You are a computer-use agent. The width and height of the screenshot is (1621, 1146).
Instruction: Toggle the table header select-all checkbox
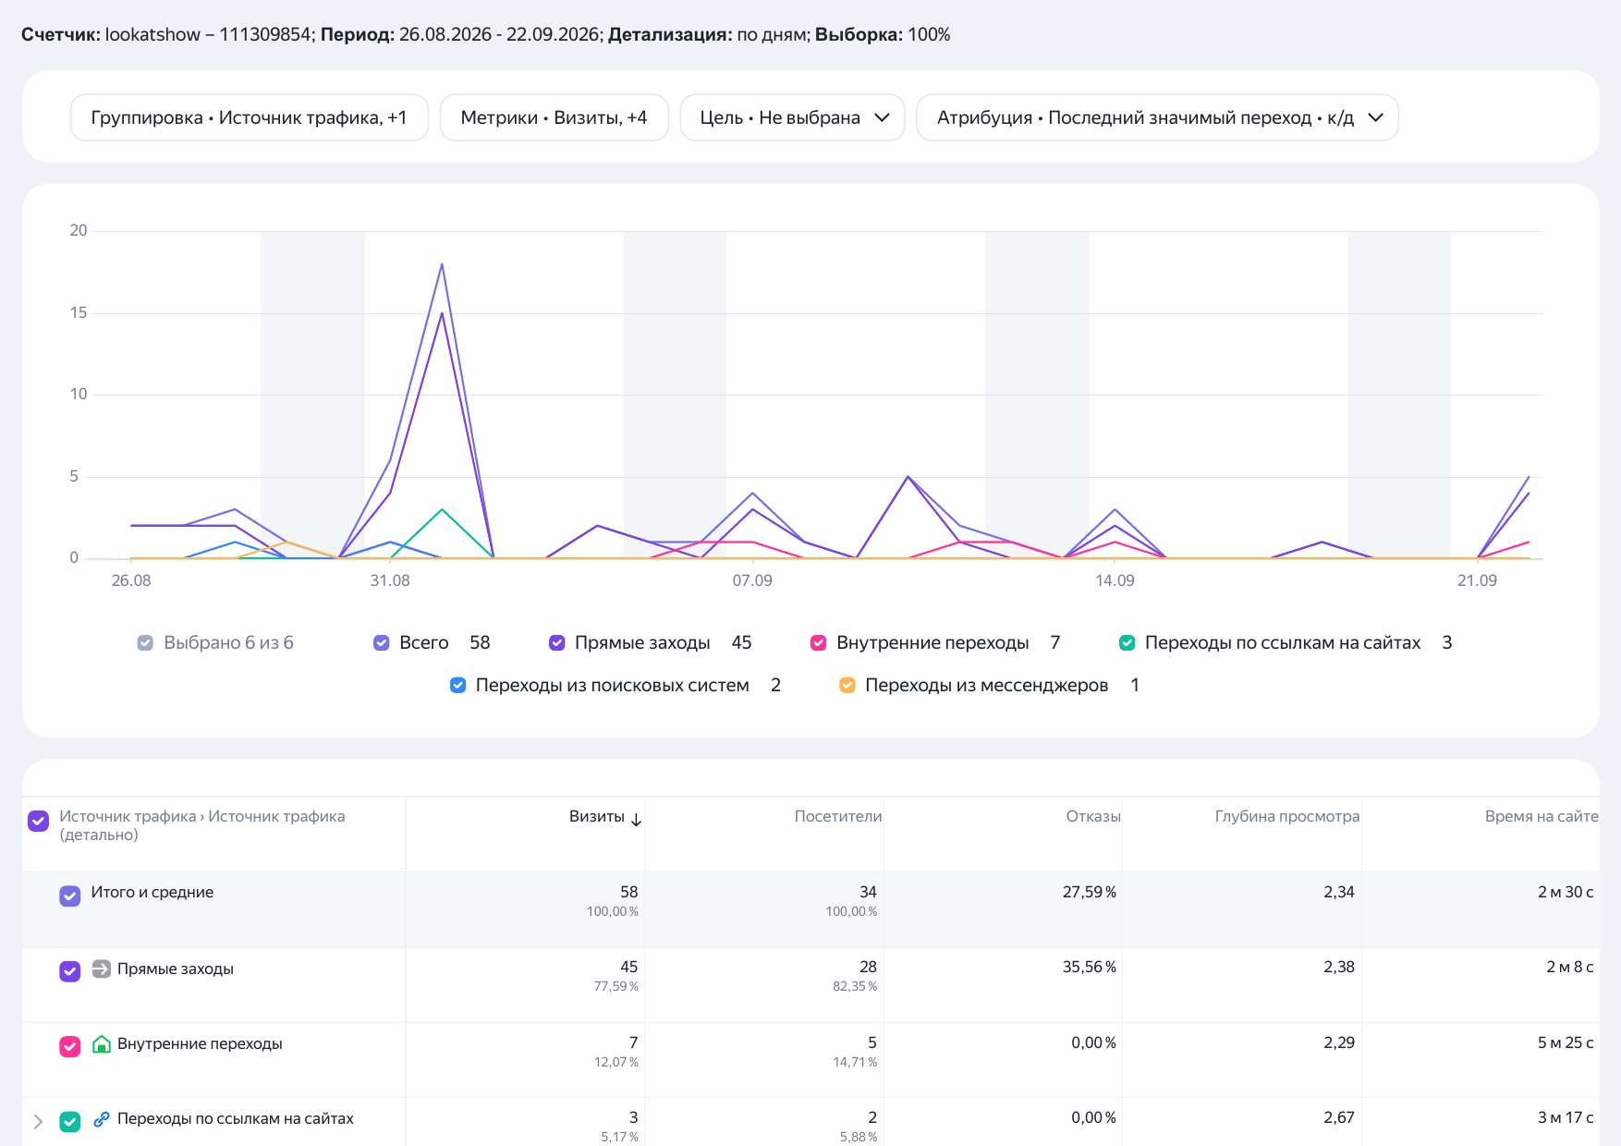(x=38, y=821)
